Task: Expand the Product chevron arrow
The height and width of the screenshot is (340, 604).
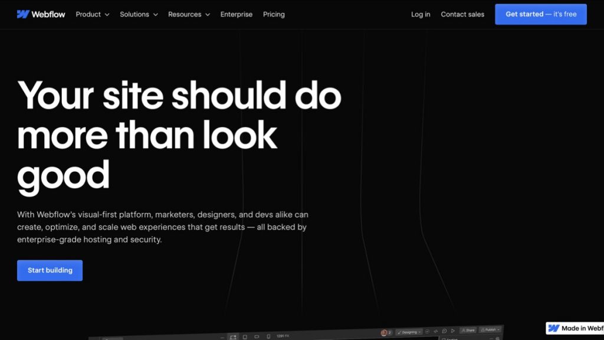Action: 107,15
